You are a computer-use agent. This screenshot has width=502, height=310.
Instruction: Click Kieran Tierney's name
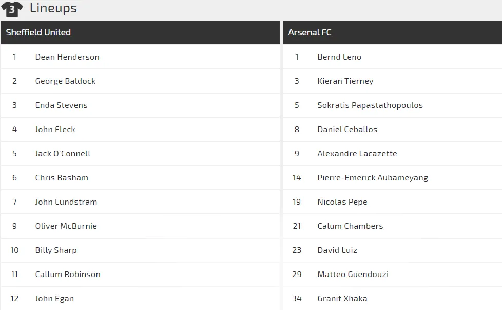point(345,81)
